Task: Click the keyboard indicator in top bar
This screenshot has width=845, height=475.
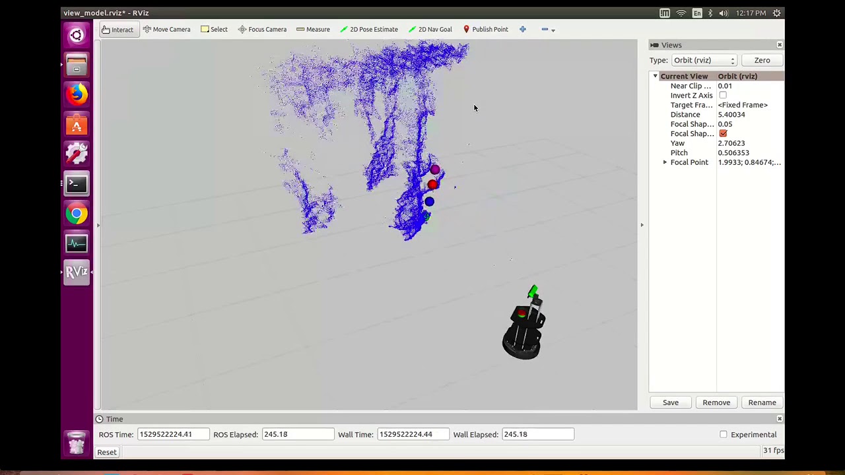Action: pos(665,13)
